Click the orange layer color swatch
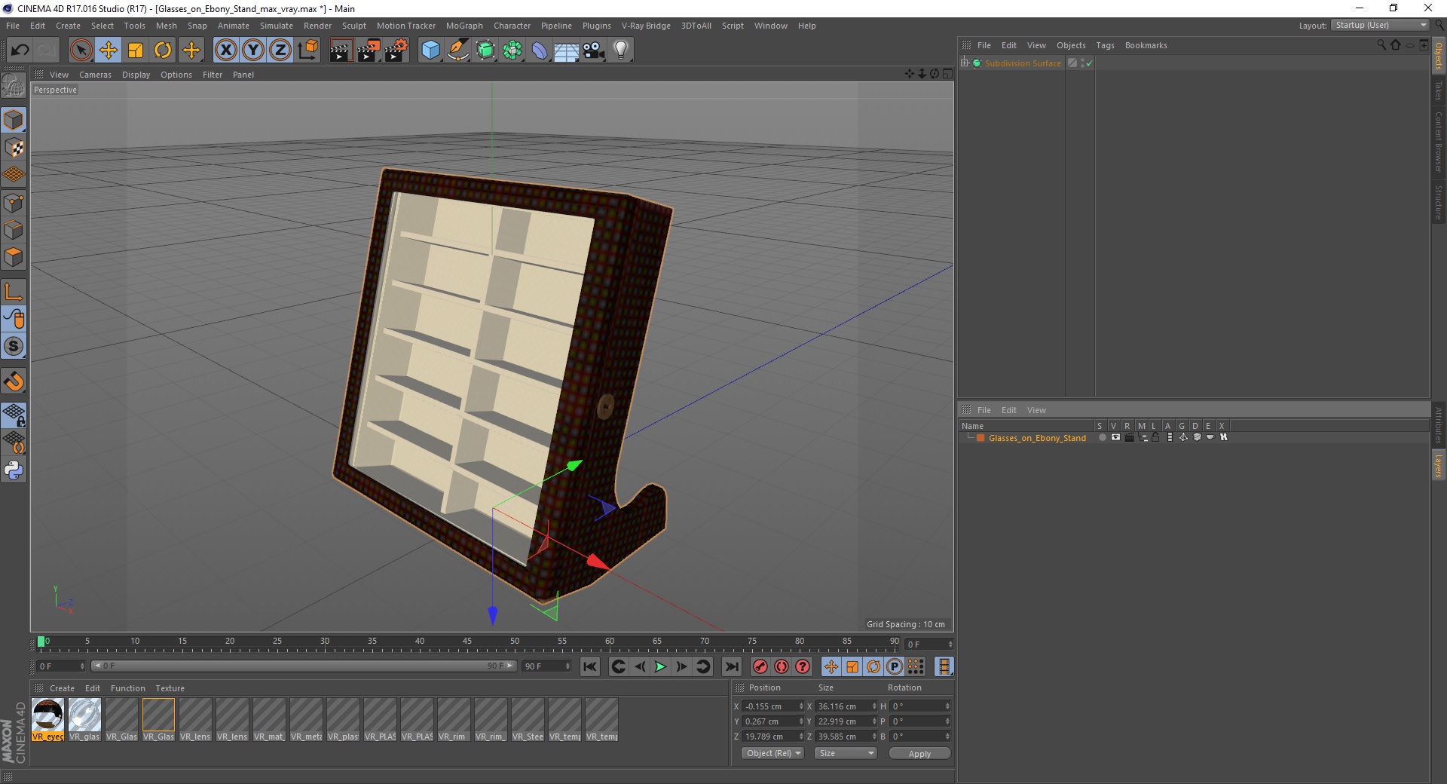Image resolution: width=1447 pixels, height=784 pixels. [x=980, y=438]
